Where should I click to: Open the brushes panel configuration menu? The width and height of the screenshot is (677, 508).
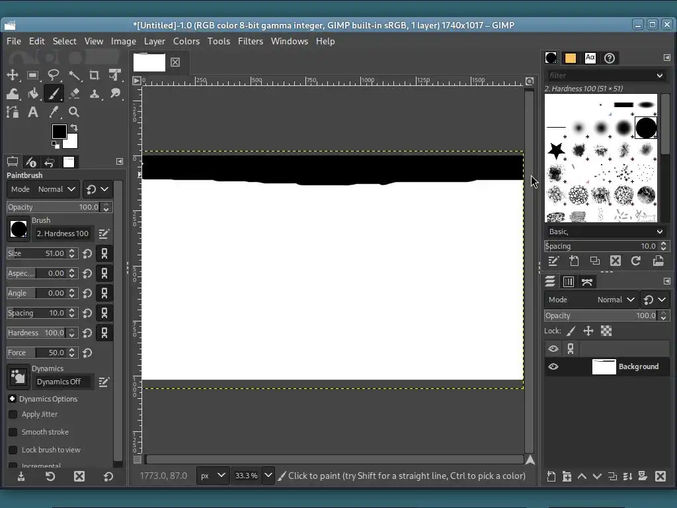click(x=666, y=58)
